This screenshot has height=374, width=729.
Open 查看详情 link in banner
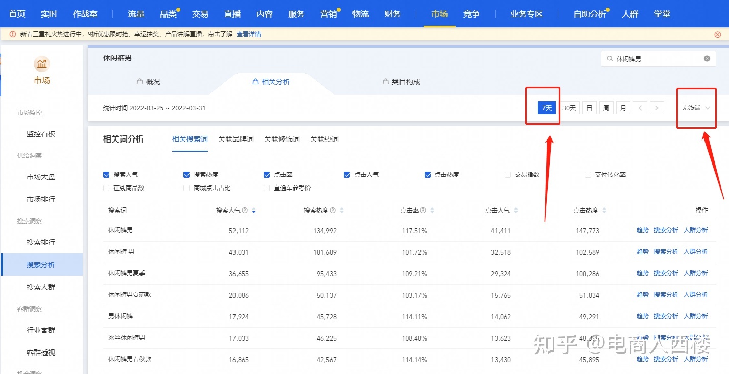click(249, 34)
